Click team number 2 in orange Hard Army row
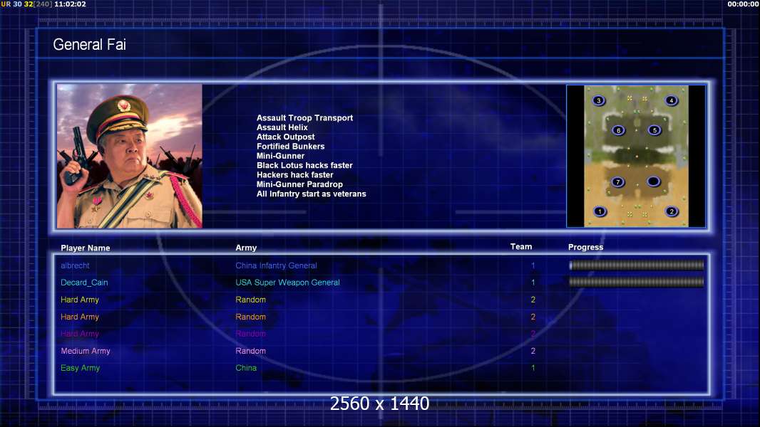This screenshot has width=760, height=427. (x=533, y=317)
